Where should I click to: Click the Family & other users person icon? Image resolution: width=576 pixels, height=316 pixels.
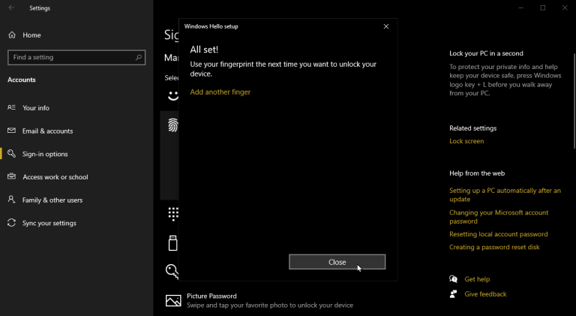pos(12,200)
